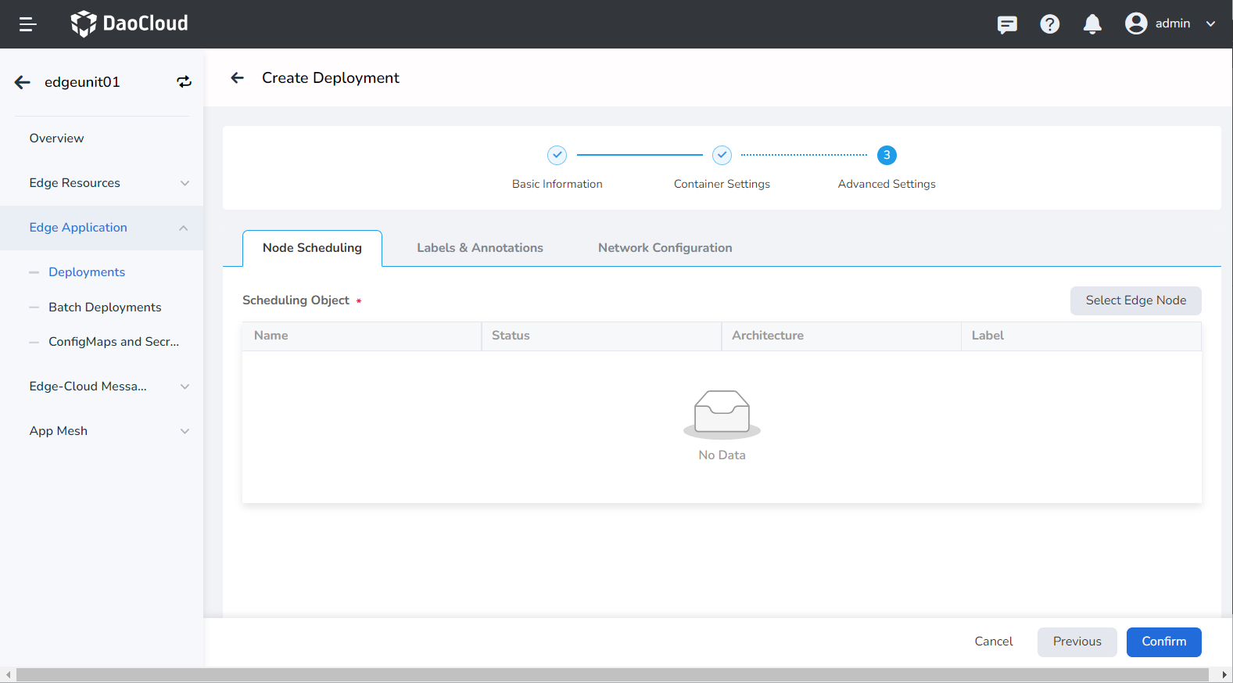Screen dimensions: 1233x683
Task: Open the help question mark icon
Action: (x=1049, y=24)
